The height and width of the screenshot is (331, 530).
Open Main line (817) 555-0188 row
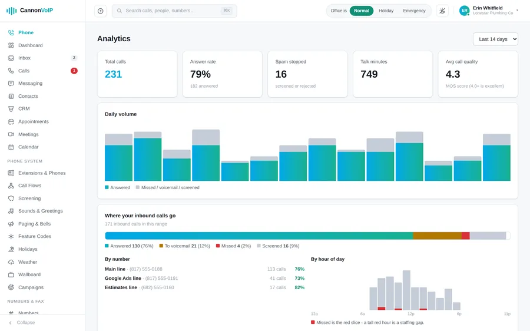pos(204,269)
